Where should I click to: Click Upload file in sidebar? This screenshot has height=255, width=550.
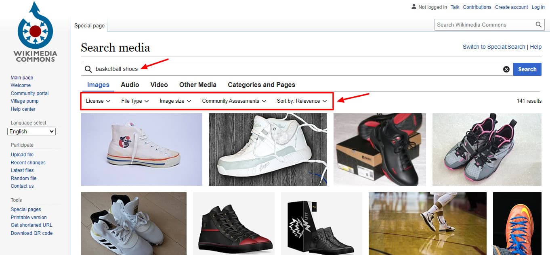click(22, 155)
